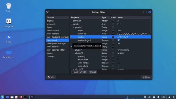Select the plugin-ids property row
176x99 pixels.
tap(111, 34)
